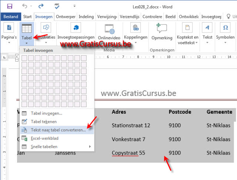Viewport: 237px width, 180px height.
Task: Click the last cell in the bottom grid row
Action: (x=84, y=104)
